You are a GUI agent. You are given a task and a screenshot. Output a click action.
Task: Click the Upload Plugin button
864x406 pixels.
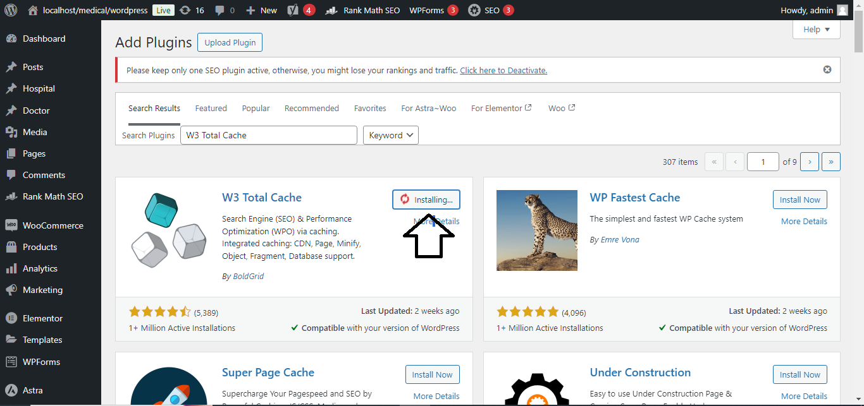coord(230,42)
